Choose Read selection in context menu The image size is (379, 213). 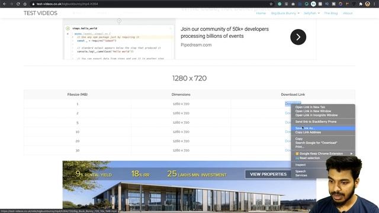309,158
